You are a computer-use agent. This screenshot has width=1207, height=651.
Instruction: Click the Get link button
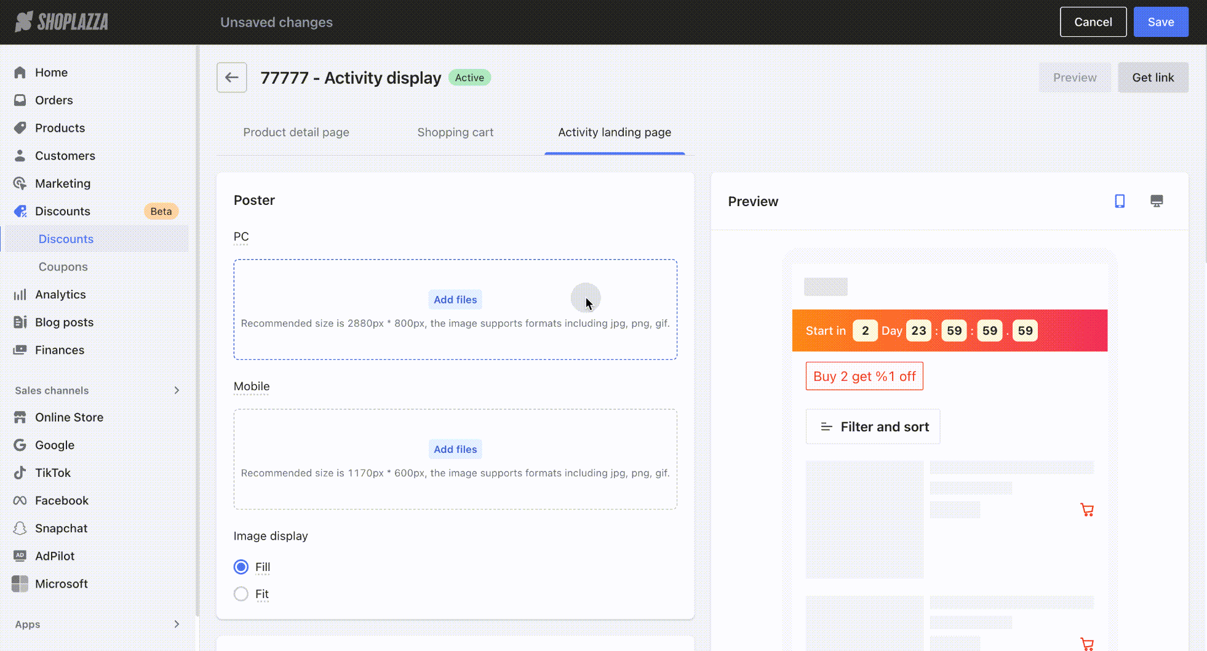(1153, 78)
